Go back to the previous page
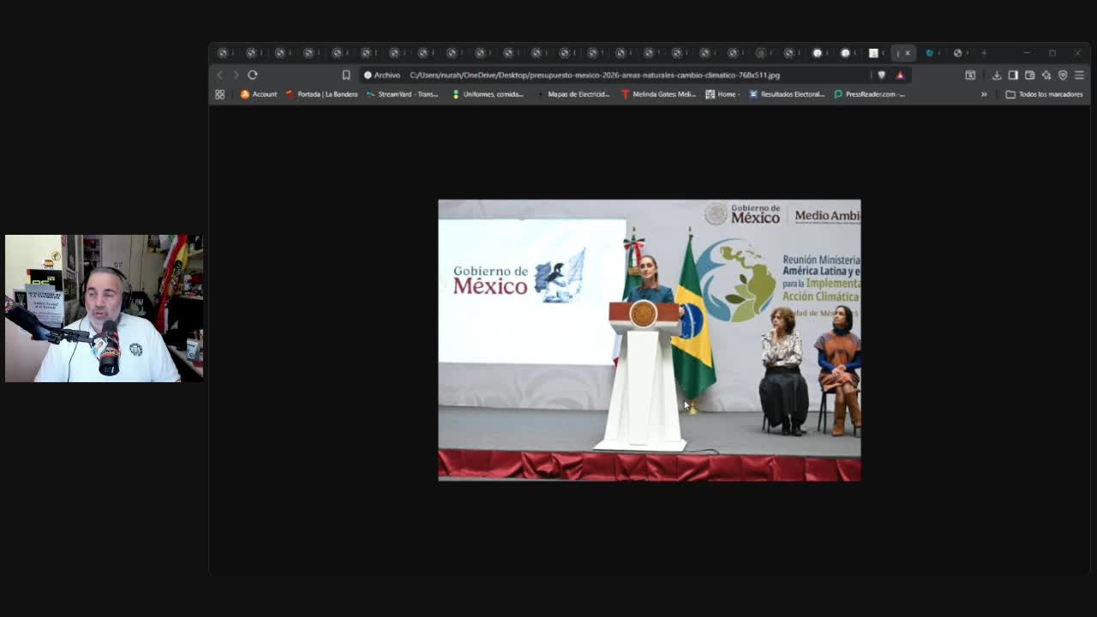 pos(219,75)
